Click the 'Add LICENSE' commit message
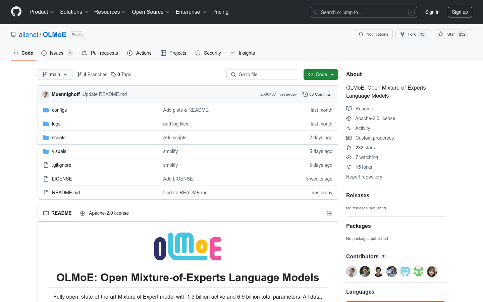This screenshot has width=483, height=302. tap(178, 179)
